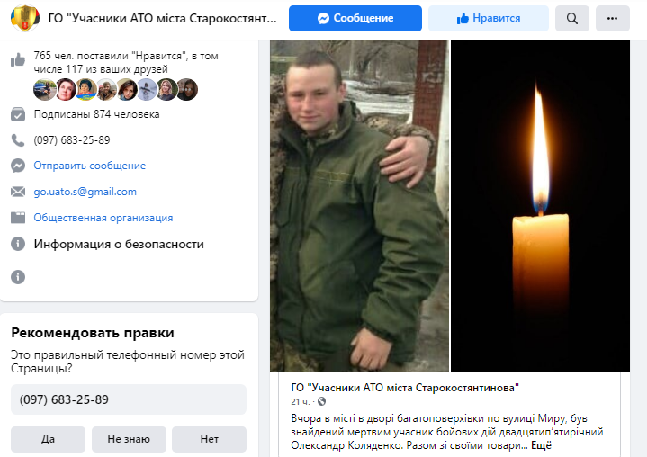Image resolution: width=647 pixels, height=457 pixels.
Task: Click the folder icon by Общественная организация
Action: point(18,218)
